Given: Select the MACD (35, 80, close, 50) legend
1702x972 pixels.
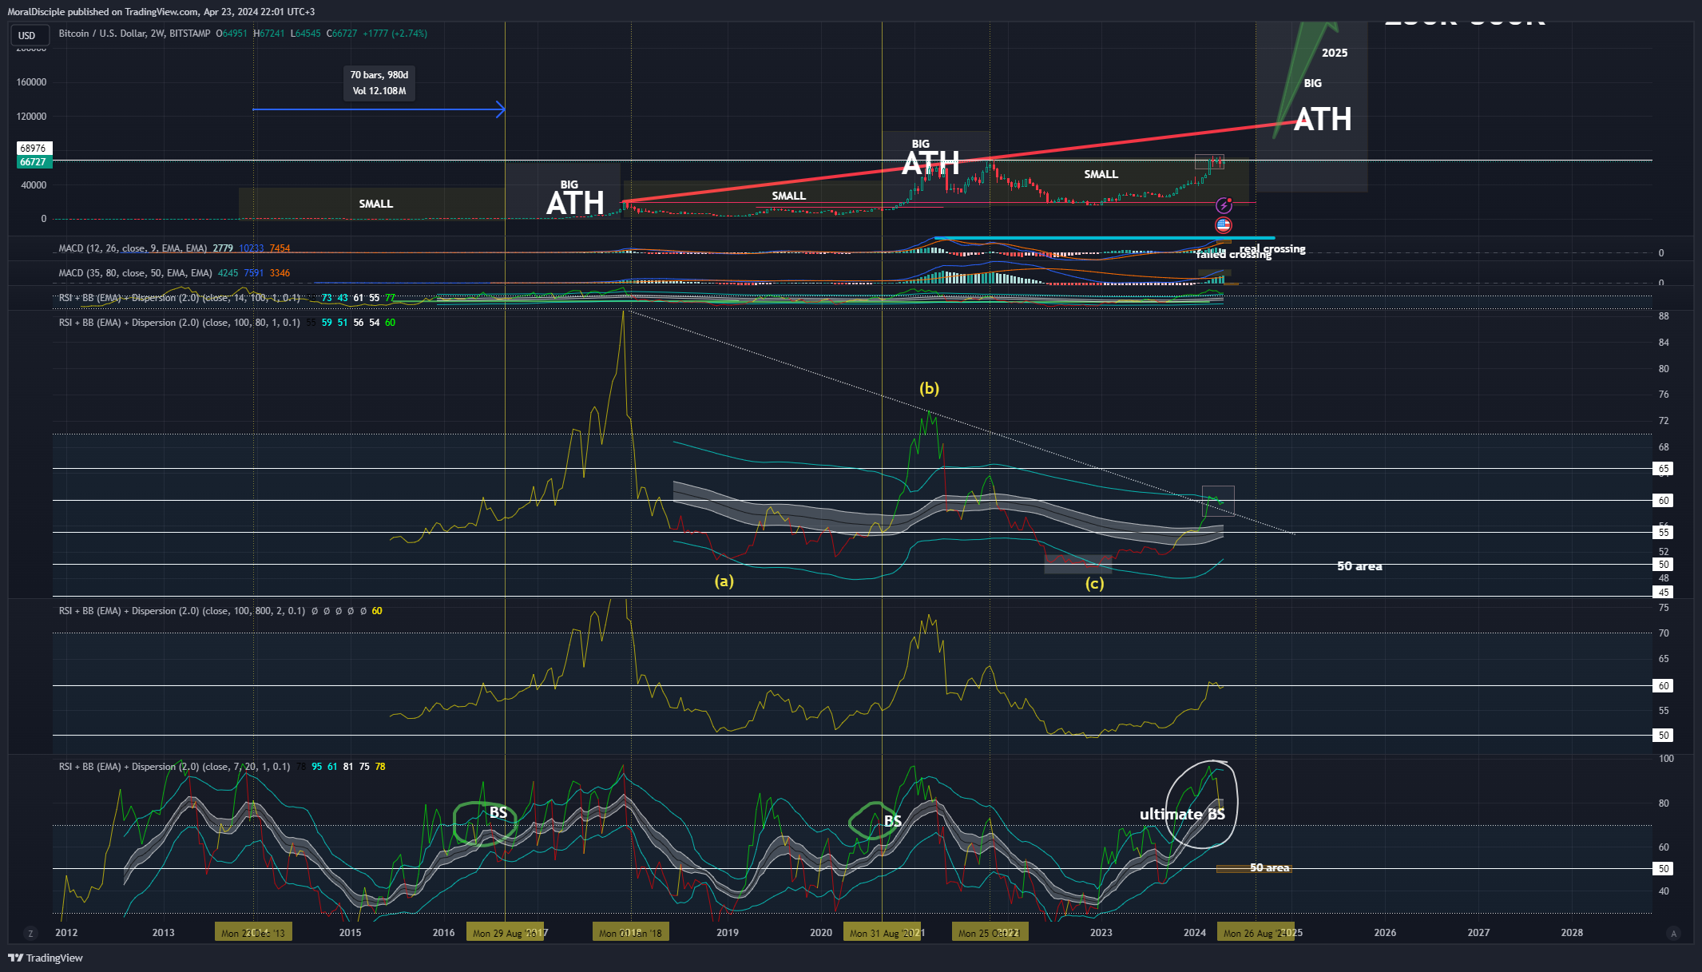Looking at the screenshot, I should pyautogui.click(x=135, y=273).
